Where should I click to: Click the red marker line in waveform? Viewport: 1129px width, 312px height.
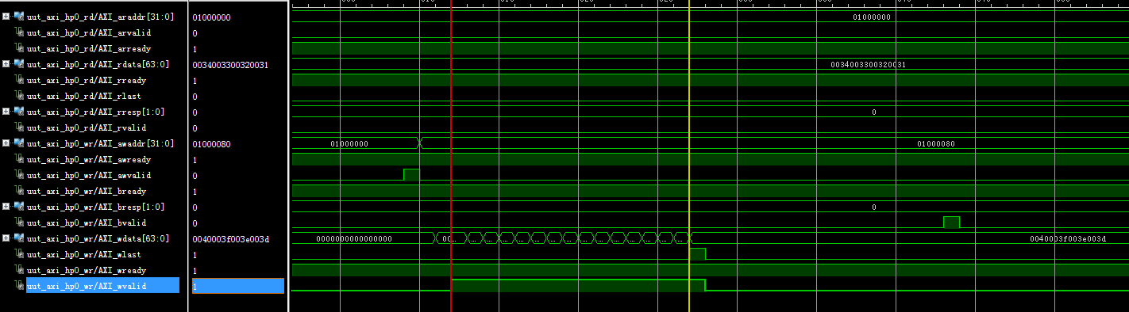451,158
